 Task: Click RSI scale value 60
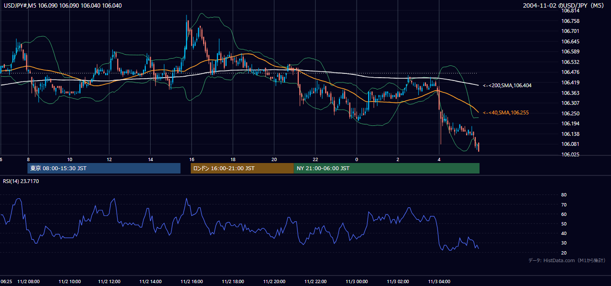point(564,214)
